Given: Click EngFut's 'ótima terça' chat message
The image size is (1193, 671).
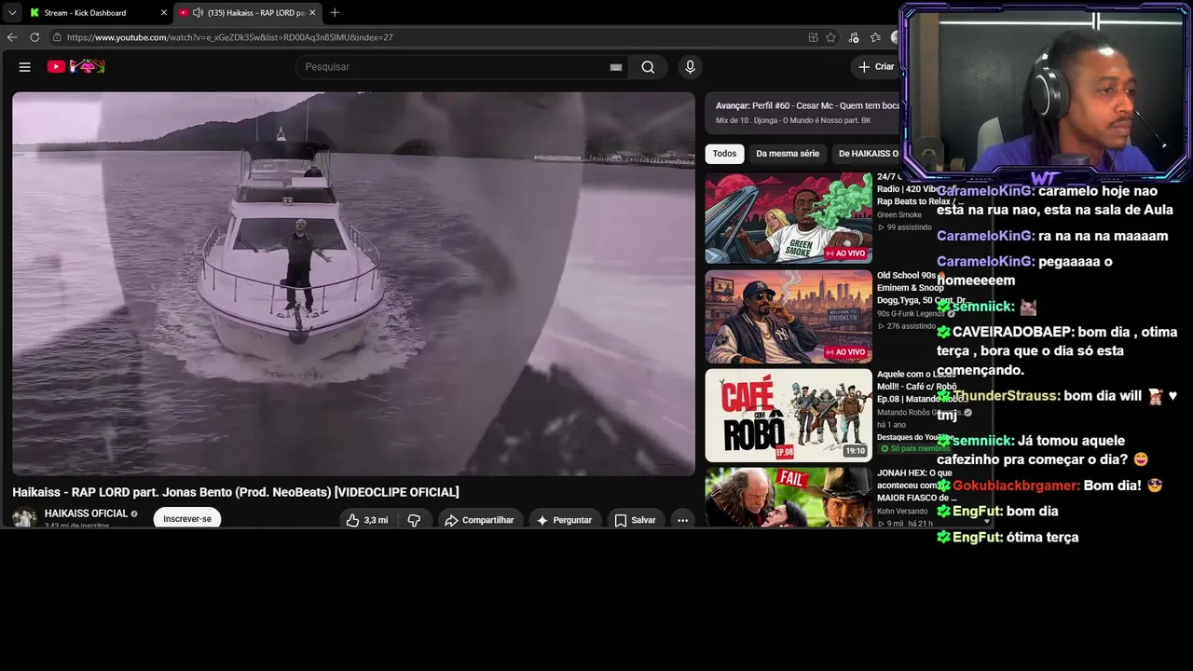Looking at the screenshot, I should 1043,537.
